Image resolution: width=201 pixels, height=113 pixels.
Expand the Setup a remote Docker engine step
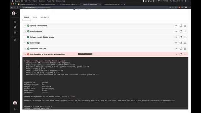click(x=25, y=37)
